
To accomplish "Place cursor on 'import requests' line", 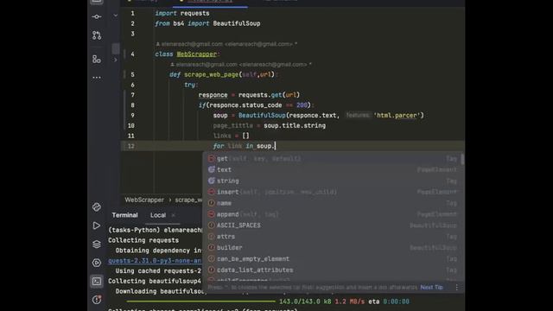I will 182,14.
